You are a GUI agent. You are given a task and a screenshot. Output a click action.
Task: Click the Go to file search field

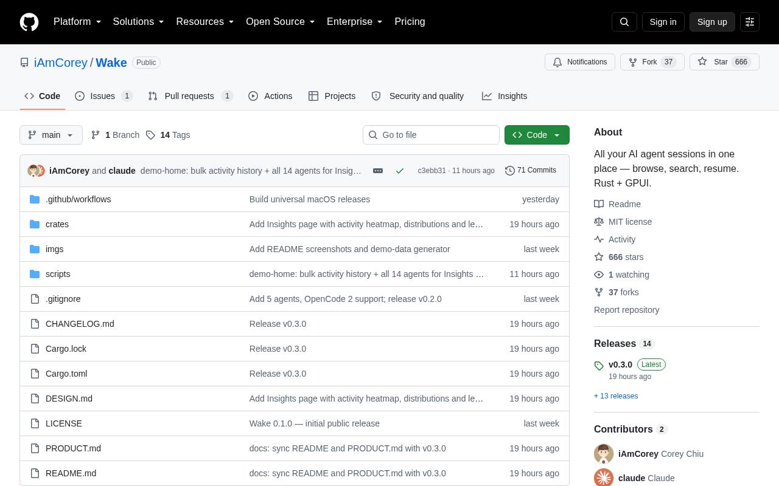pyautogui.click(x=431, y=135)
